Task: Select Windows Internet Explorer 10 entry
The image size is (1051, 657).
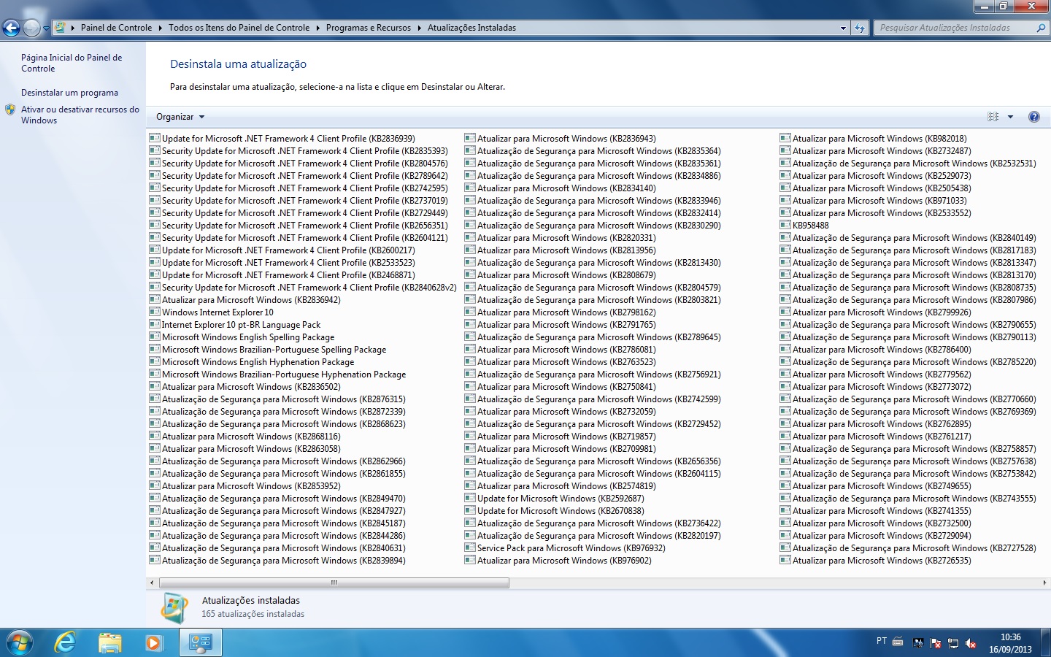Action: (x=212, y=312)
